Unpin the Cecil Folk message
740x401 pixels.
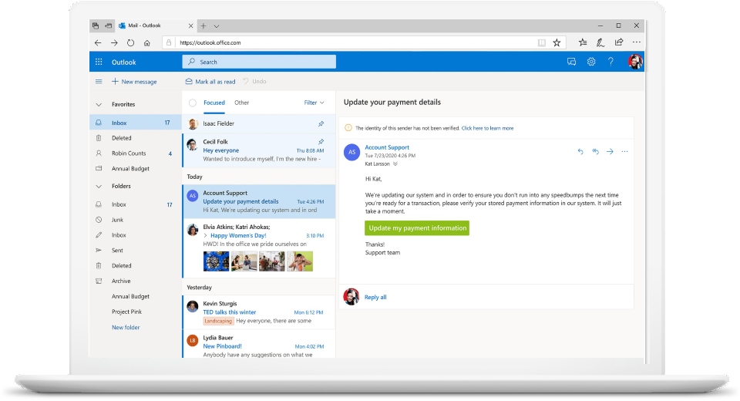click(x=321, y=142)
